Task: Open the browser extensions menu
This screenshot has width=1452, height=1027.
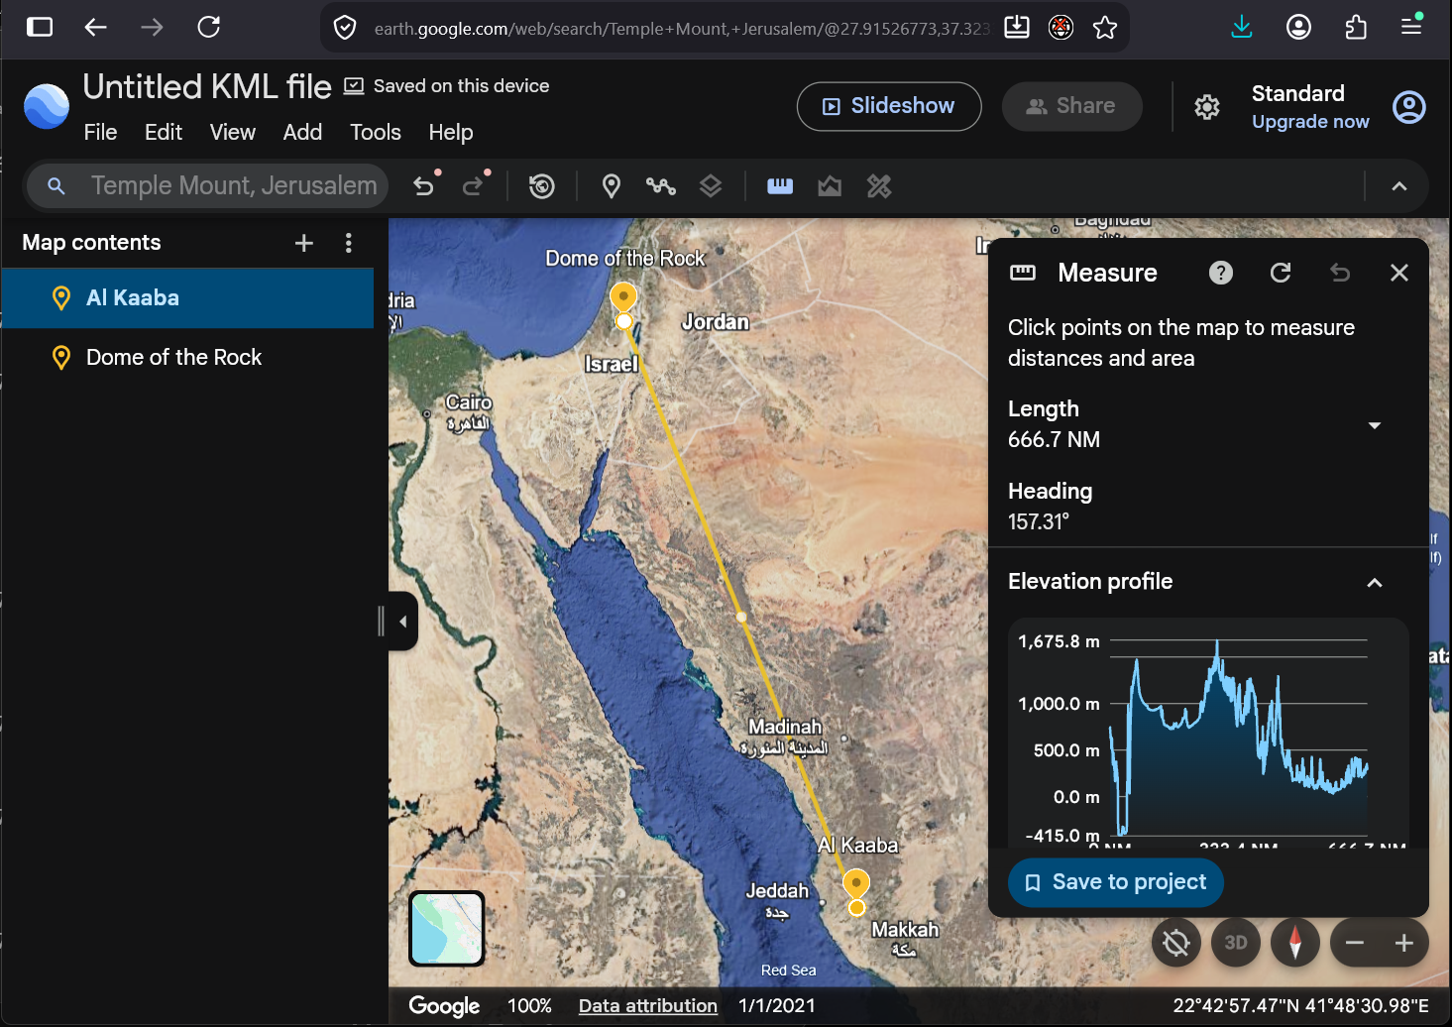Action: [1356, 27]
